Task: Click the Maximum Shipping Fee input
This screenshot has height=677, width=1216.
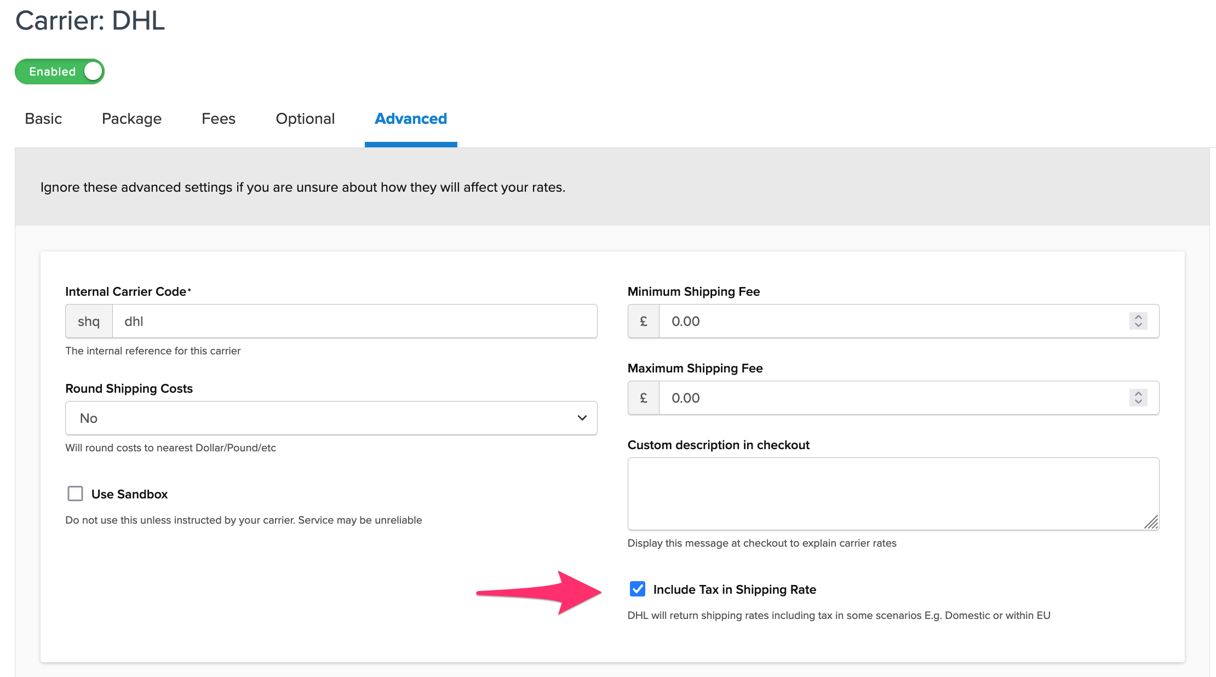Action: tap(893, 398)
